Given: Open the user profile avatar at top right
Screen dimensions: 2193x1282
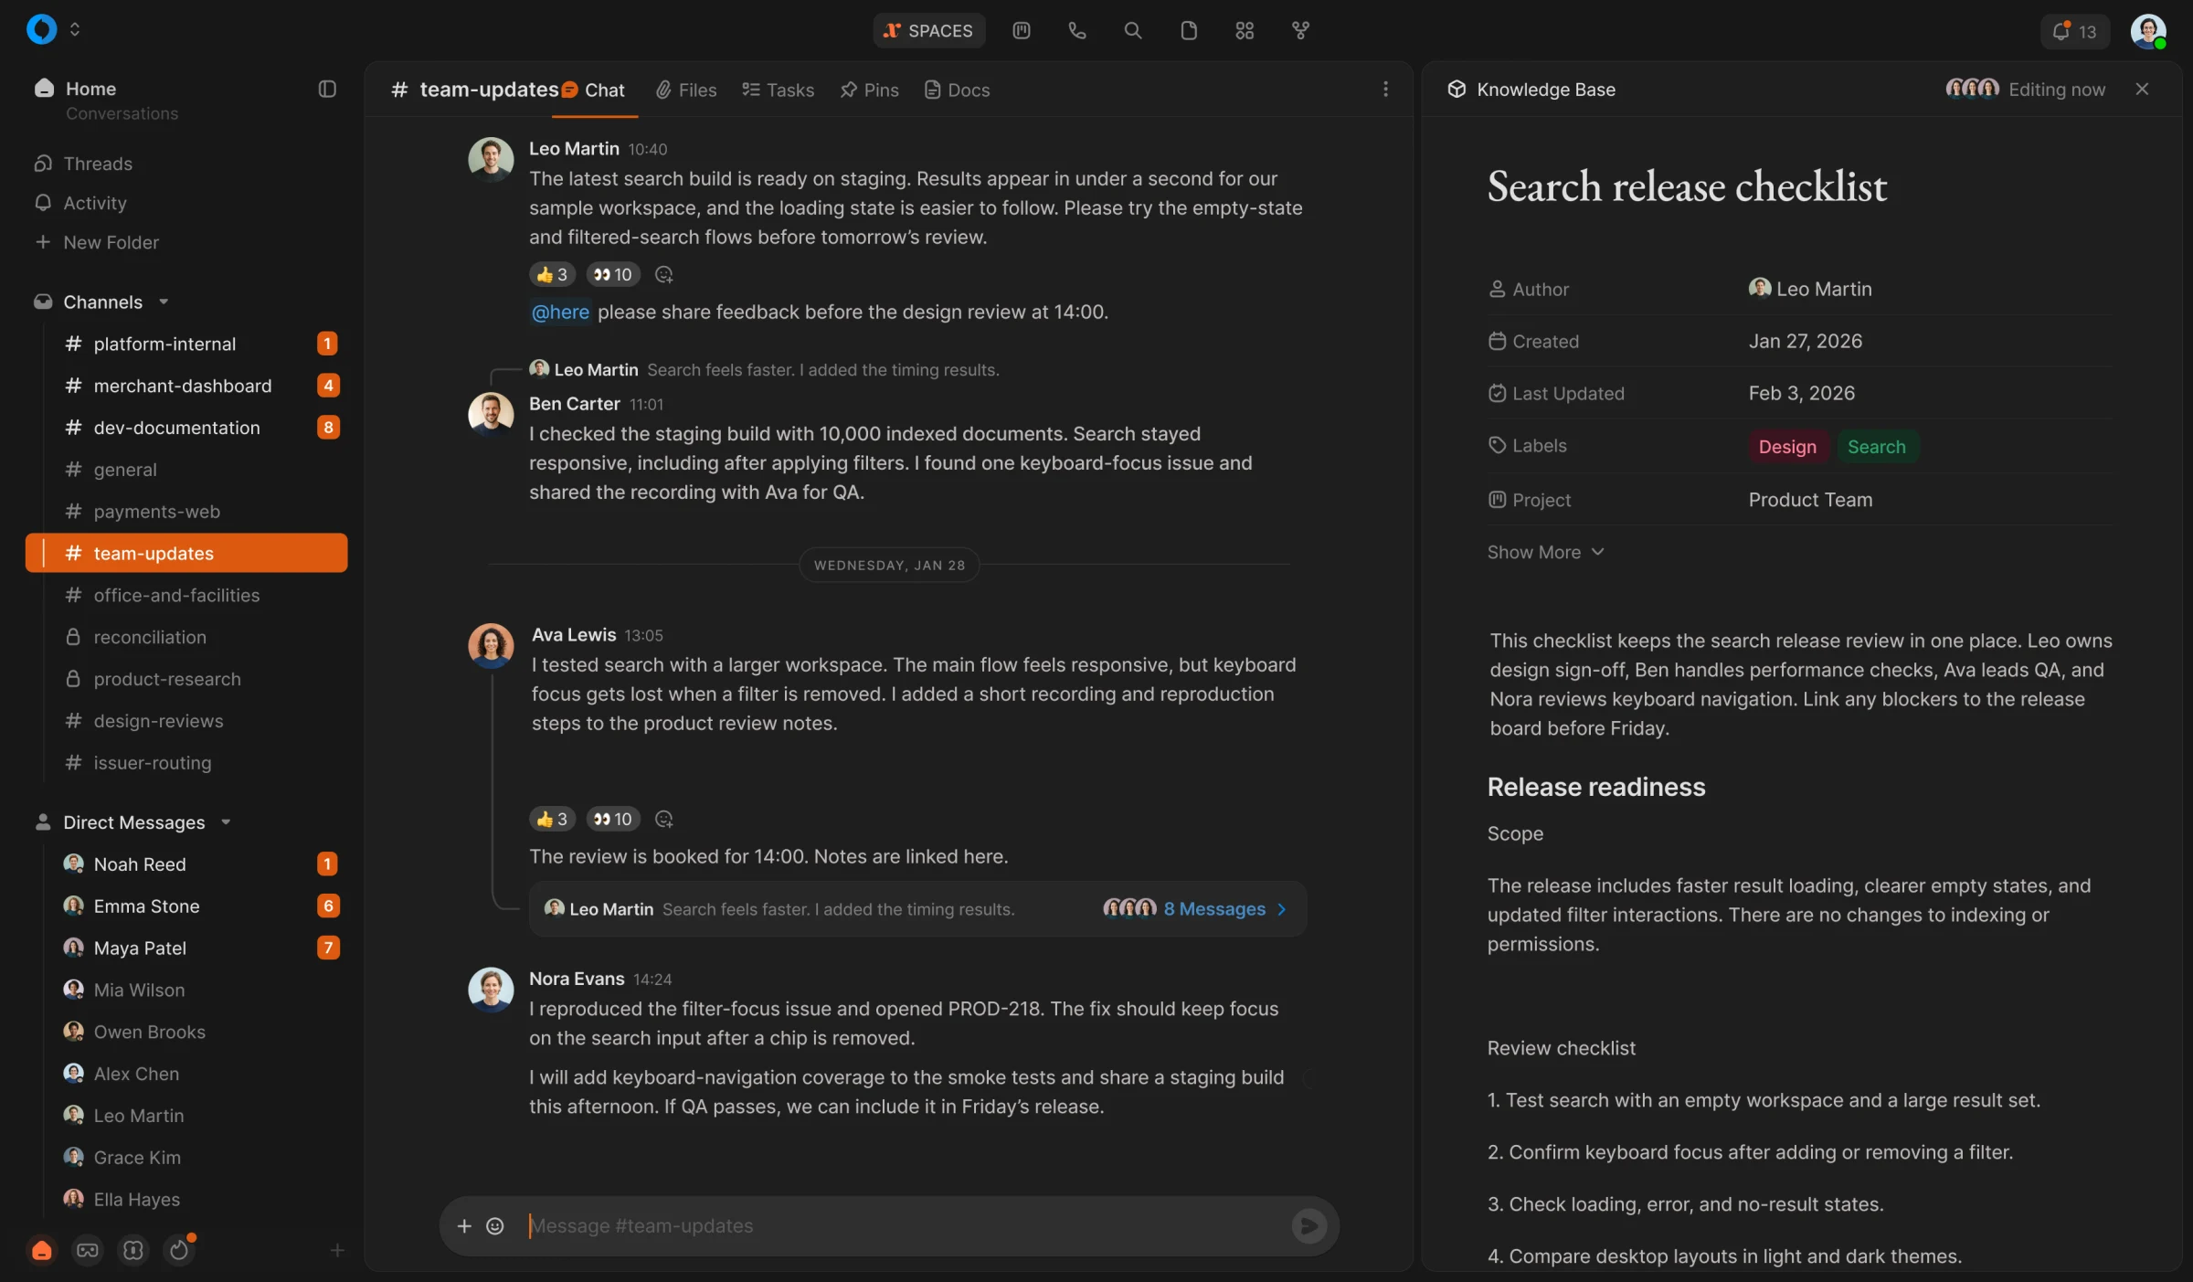Looking at the screenshot, I should point(2147,31).
